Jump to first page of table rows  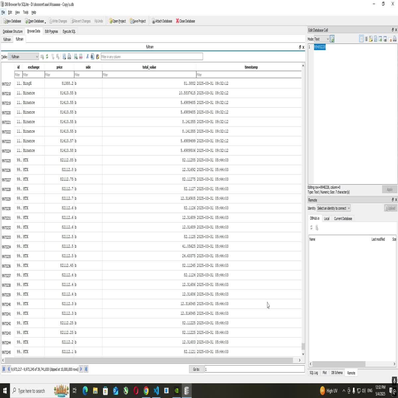[x=4, y=369]
